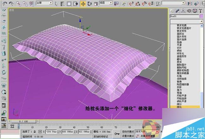The width and height of the screenshot is (205, 139).
Task: Toggle the window/crossing selection icon
Action: click(x=76, y=4)
